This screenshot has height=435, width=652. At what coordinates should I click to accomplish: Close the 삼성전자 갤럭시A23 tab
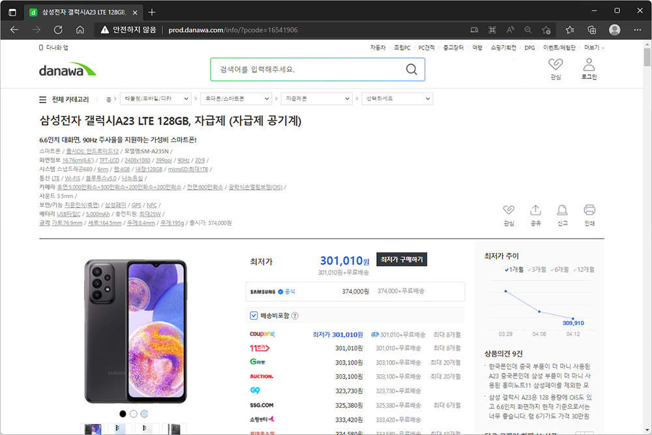[135, 12]
